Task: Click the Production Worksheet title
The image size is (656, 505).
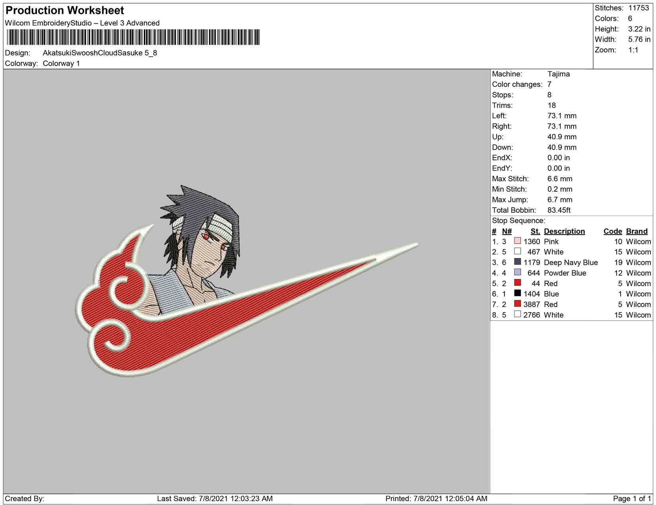Action: pos(65,10)
